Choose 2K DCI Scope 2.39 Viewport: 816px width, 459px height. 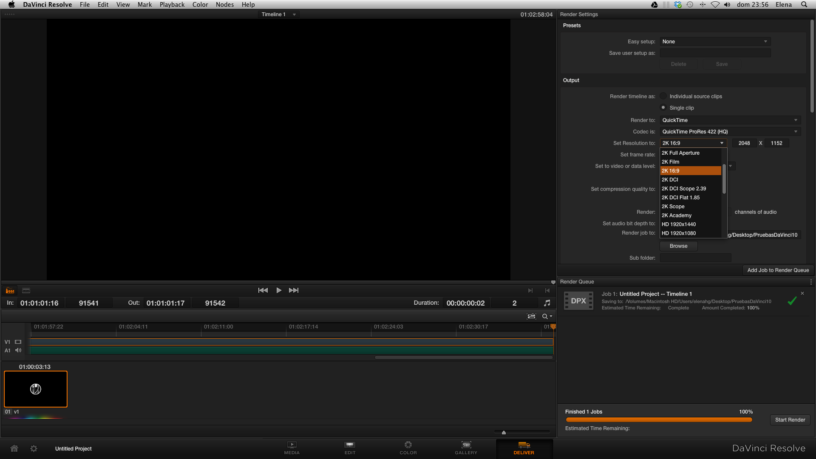(x=691, y=189)
